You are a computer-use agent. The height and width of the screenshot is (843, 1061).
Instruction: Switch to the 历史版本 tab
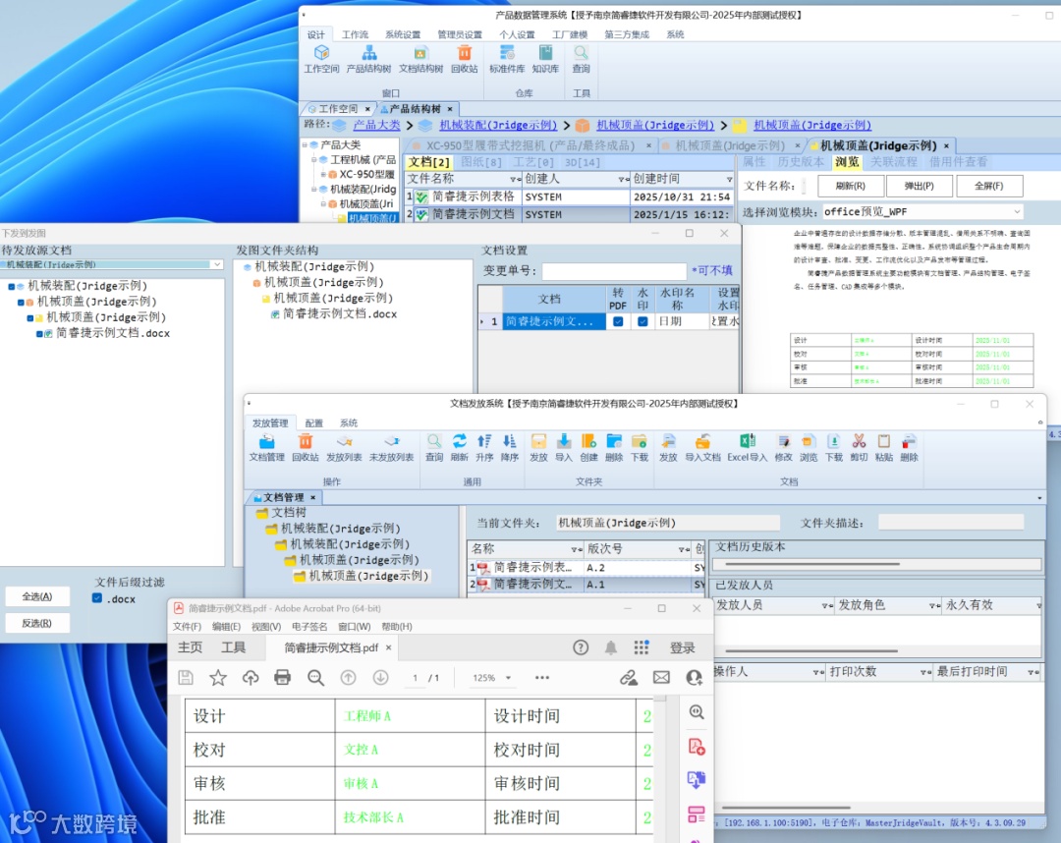point(801,162)
